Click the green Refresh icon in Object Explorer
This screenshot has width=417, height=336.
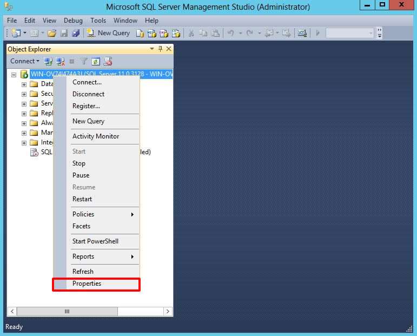tap(96, 62)
